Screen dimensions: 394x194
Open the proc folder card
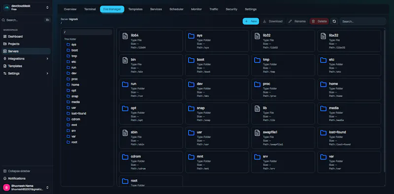pyautogui.click(x=283, y=89)
